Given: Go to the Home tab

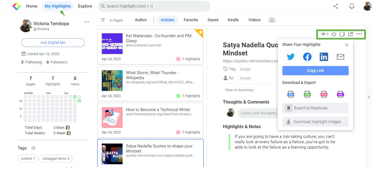Looking at the screenshot, I should (x=32, y=6).
